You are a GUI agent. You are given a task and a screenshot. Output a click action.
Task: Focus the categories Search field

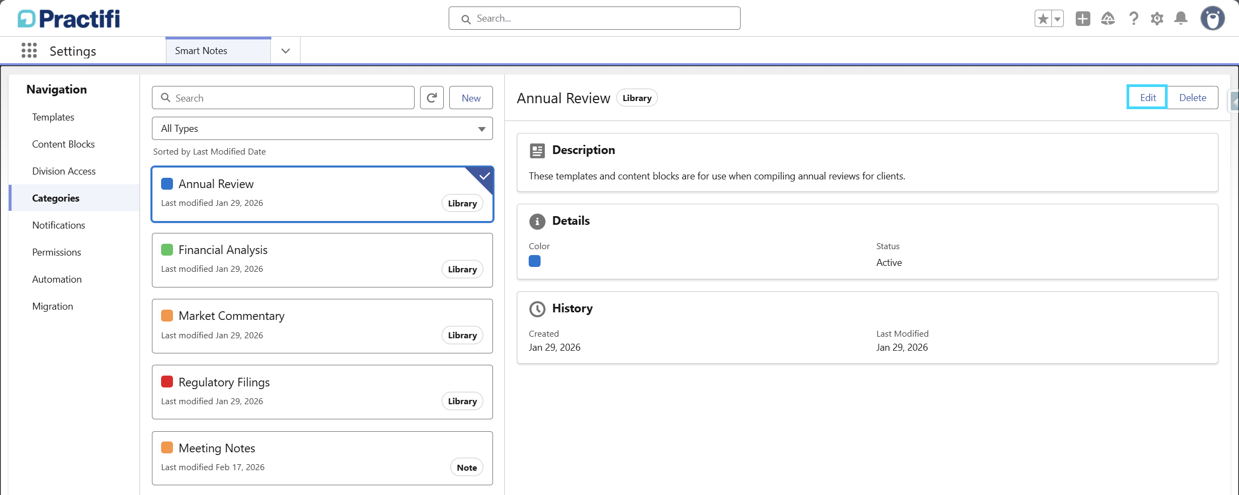[283, 98]
